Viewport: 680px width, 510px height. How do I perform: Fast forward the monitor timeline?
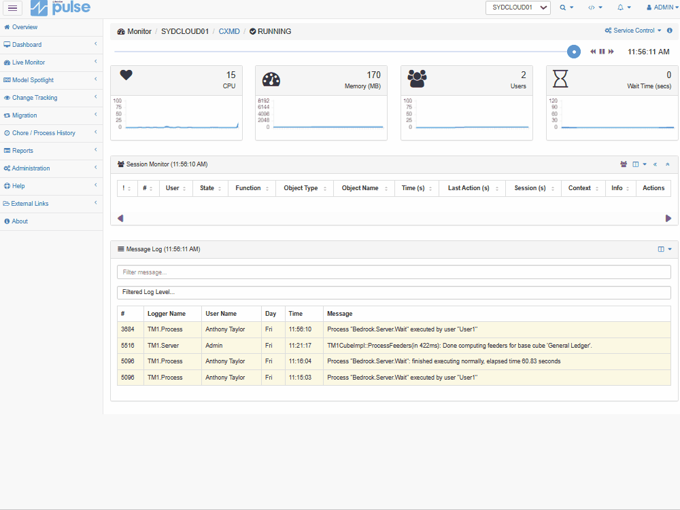click(x=611, y=52)
